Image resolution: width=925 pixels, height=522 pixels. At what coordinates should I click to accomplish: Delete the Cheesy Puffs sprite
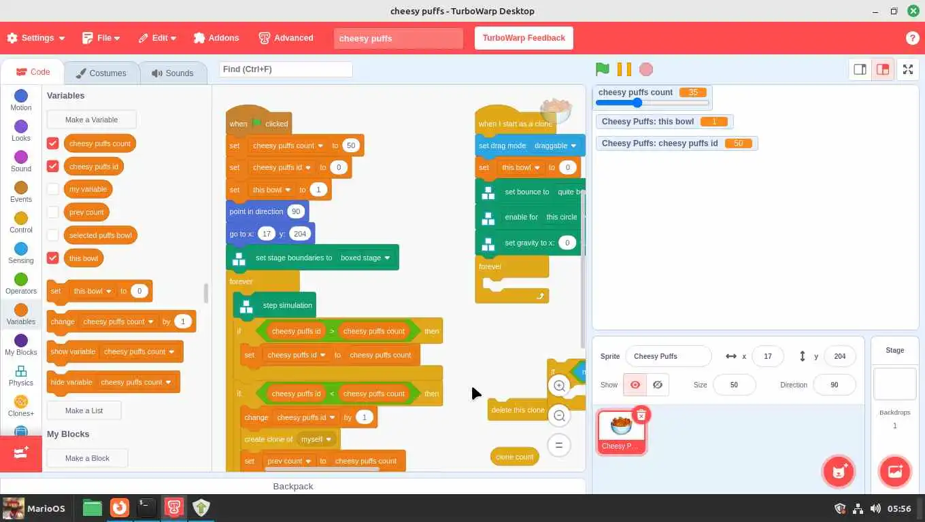click(641, 415)
